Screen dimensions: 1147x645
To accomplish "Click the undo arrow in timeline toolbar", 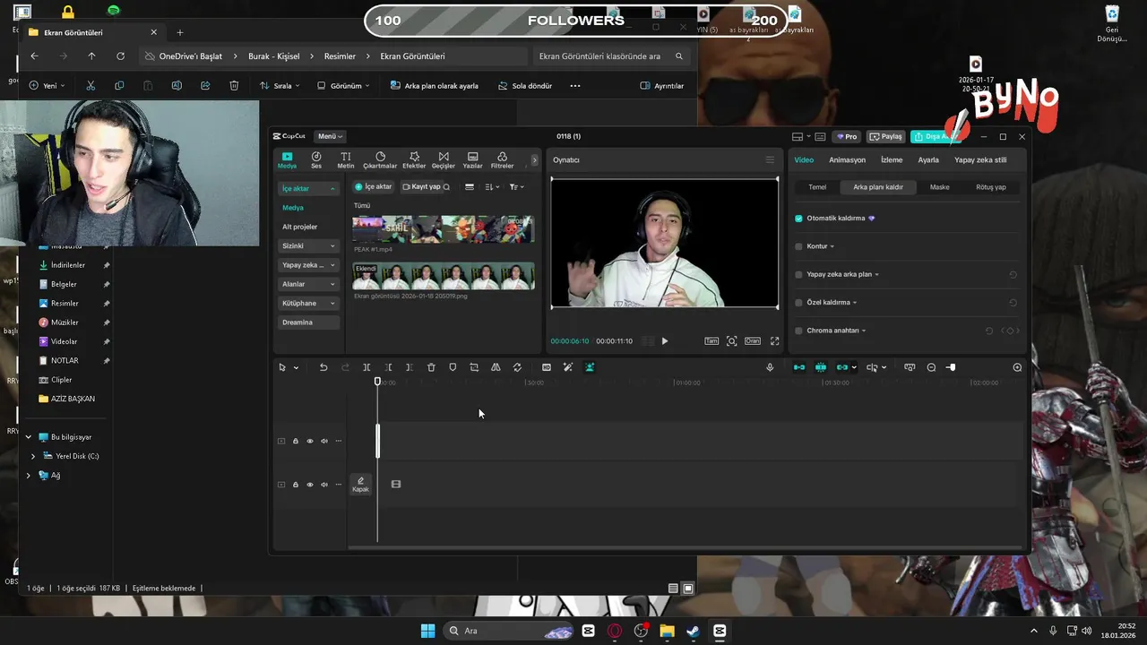I will 323,367.
